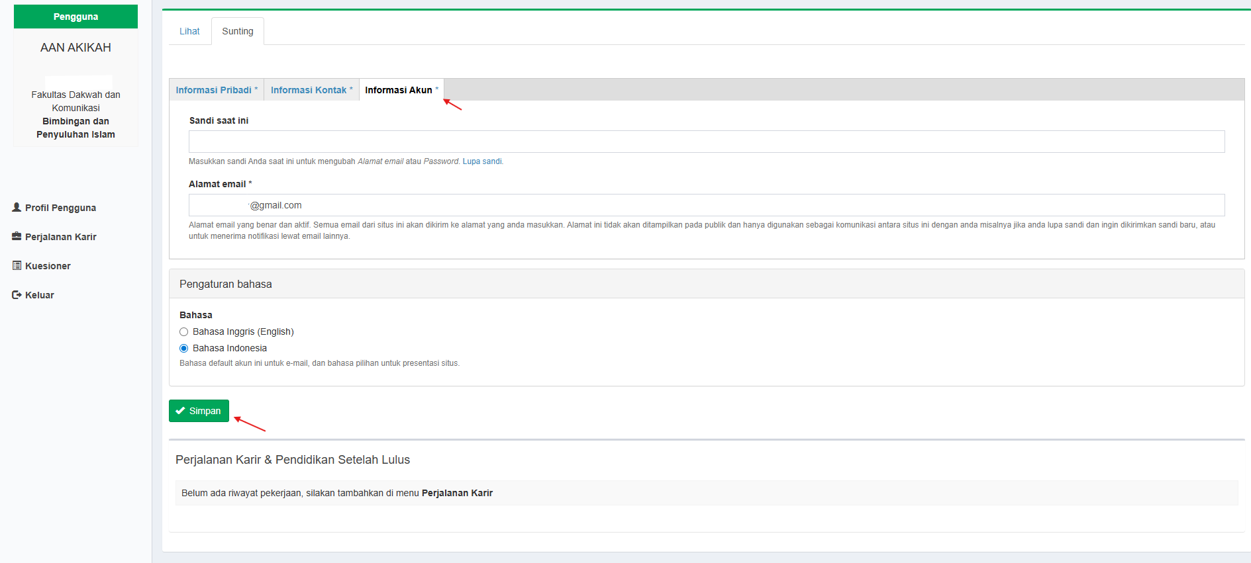Screen dimensions: 1251x563
Task: Focus the Sandi saat ini field
Action: (x=706, y=142)
